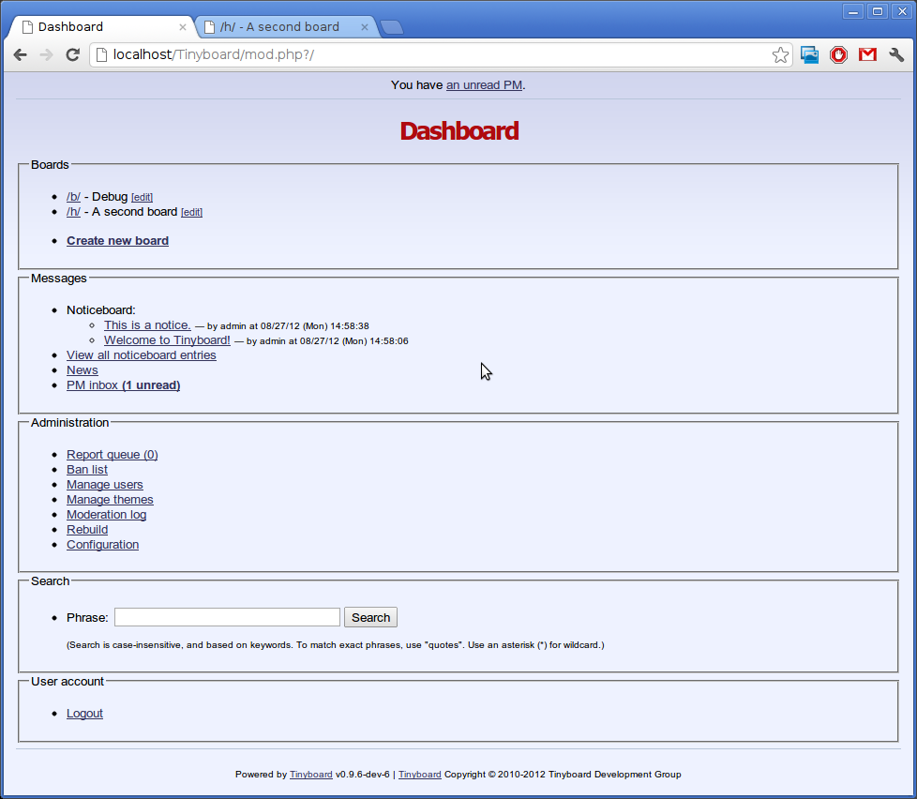This screenshot has height=799, width=917.
Task: Focus the Phrase search input field
Action: 227,617
